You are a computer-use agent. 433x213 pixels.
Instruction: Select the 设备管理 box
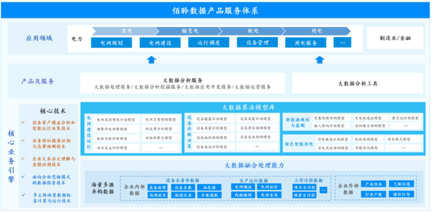(x=257, y=42)
